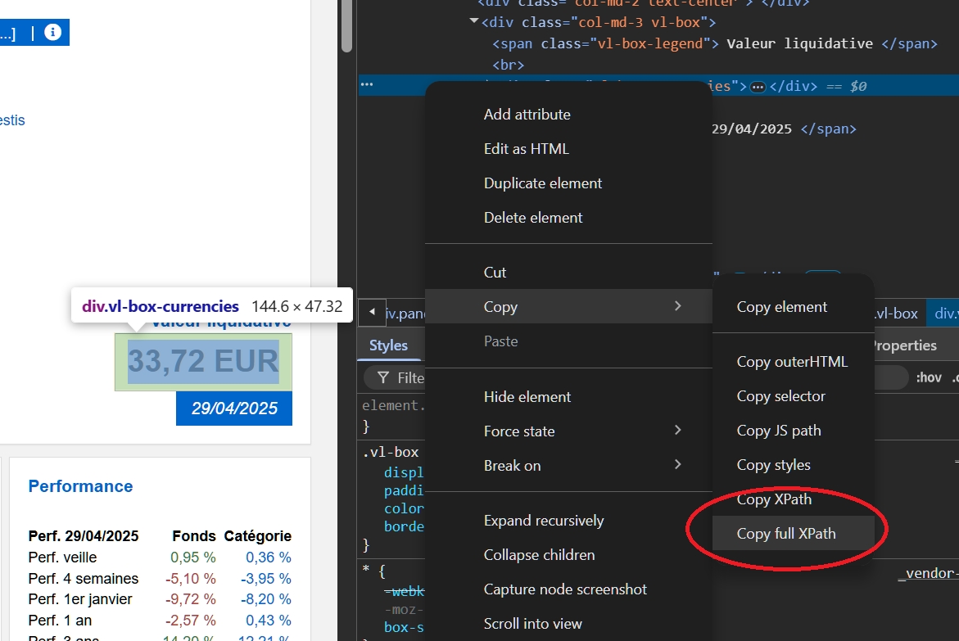Open the Properties tab

click(x=902, y=345)
